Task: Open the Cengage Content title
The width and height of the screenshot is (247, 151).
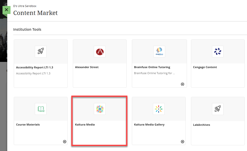Action: [x=205, y=67]
